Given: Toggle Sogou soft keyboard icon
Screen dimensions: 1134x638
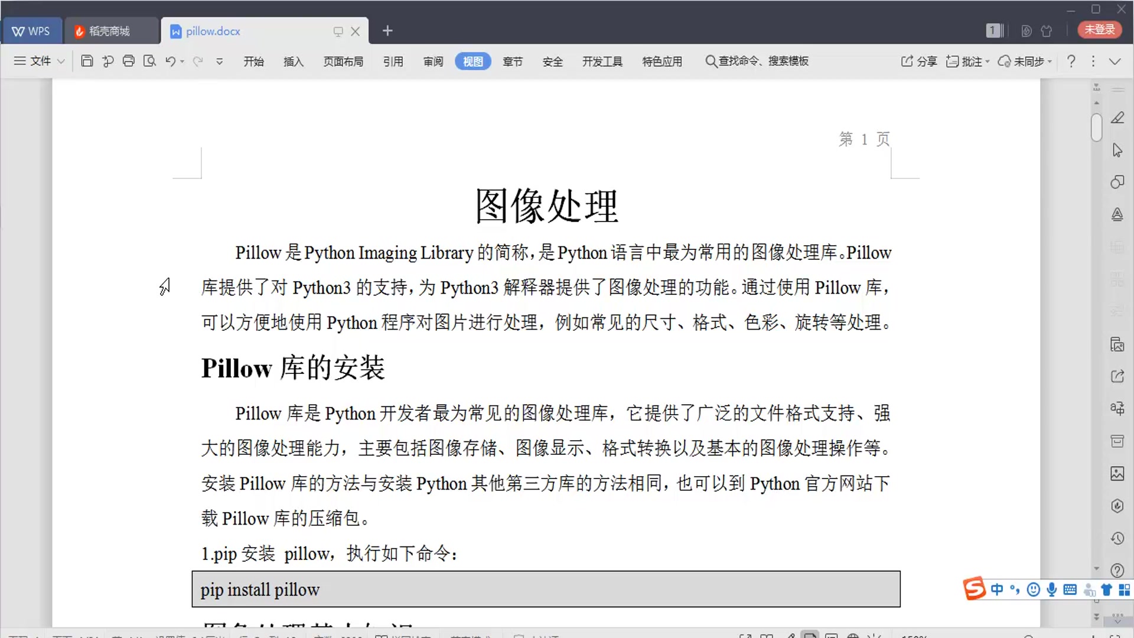Looking at the screenshot, I should tap(1070, 590).
